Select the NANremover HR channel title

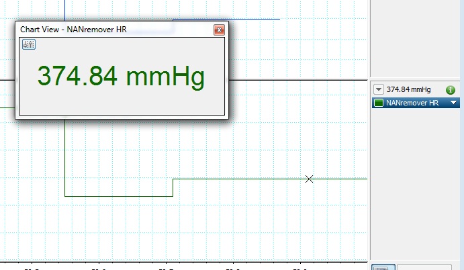(x=412, y=103)
